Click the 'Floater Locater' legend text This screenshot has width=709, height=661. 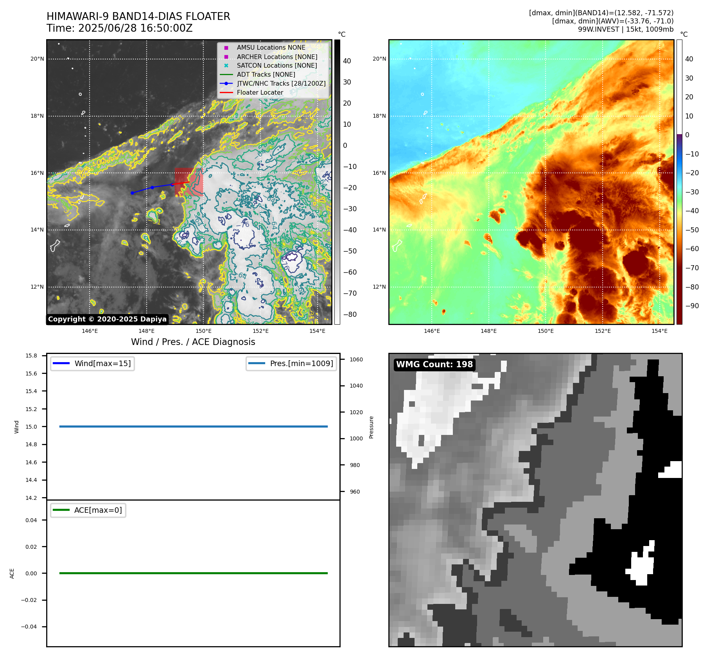pos(260,93)
